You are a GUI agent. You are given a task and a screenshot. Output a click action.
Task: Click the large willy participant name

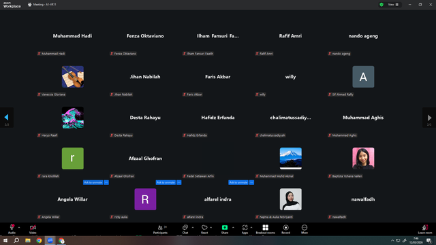(291, 77)
